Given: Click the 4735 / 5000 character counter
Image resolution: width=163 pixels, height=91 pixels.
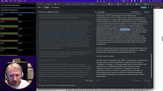Looking at the screenshot, I should [x=89, y=80].
